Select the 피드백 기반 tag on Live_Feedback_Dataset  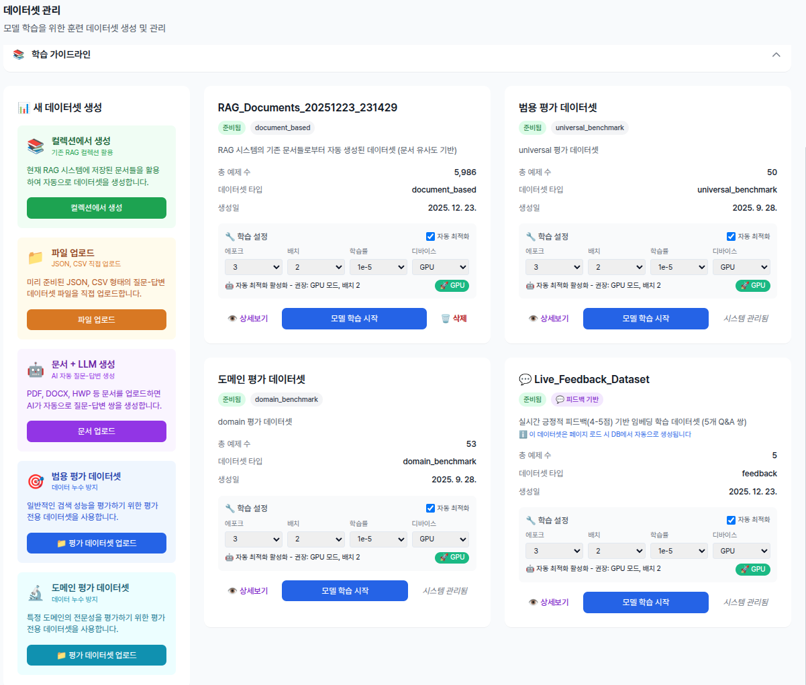[577, 399]
